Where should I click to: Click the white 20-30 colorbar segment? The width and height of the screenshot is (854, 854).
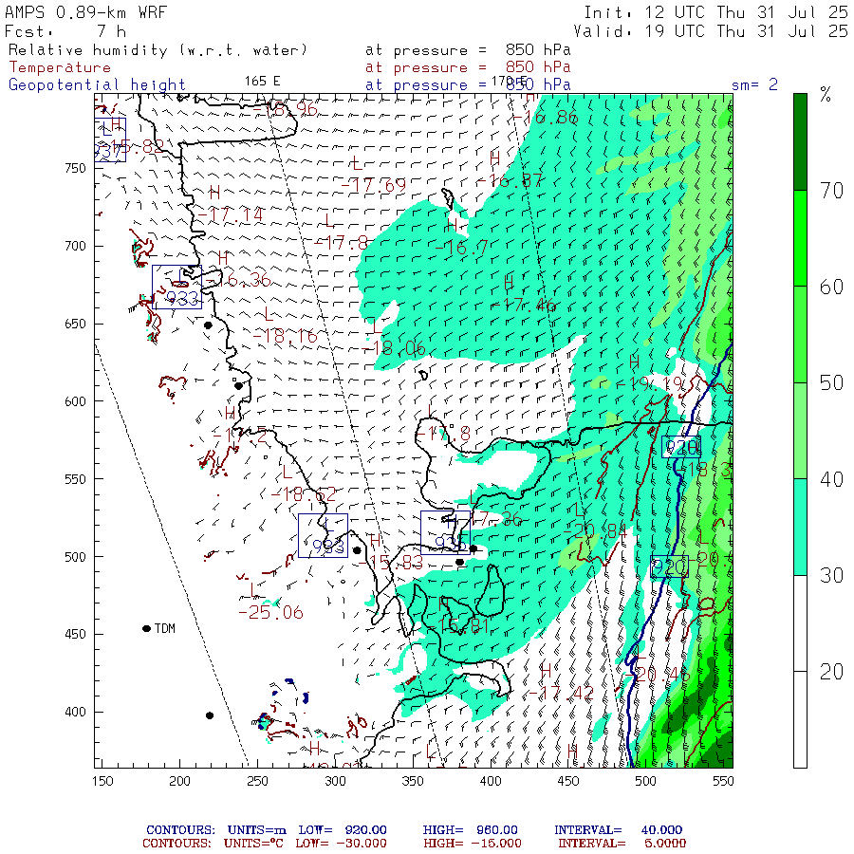point(800,623)
